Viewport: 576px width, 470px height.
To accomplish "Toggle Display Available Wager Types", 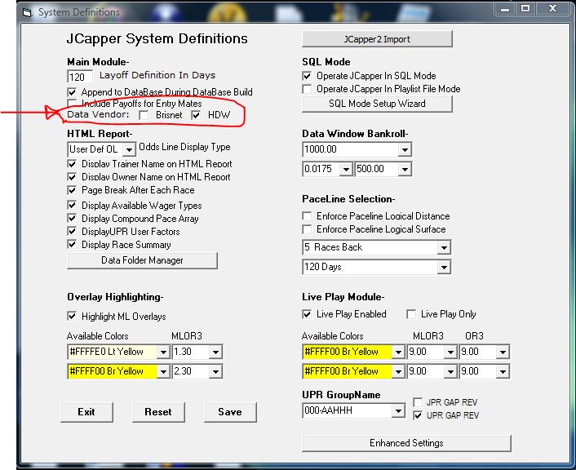I will (72, 205).
